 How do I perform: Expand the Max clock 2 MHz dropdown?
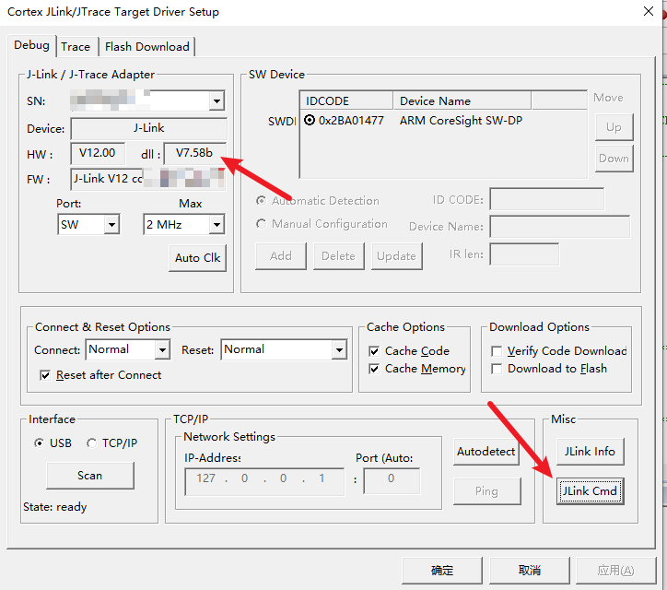coord(216,225)
